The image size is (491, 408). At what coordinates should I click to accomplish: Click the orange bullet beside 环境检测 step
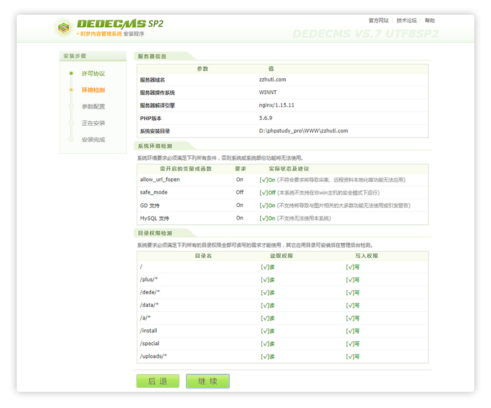click(x=71, y=90)
